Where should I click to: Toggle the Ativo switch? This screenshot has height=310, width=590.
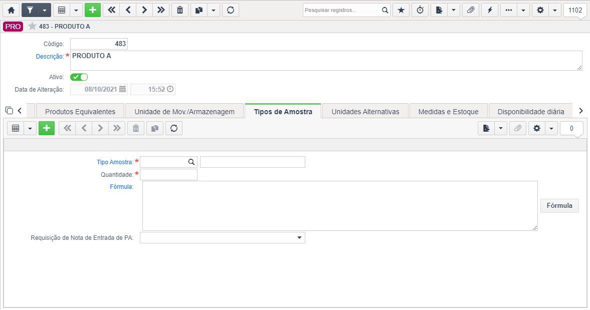[79, 77]
